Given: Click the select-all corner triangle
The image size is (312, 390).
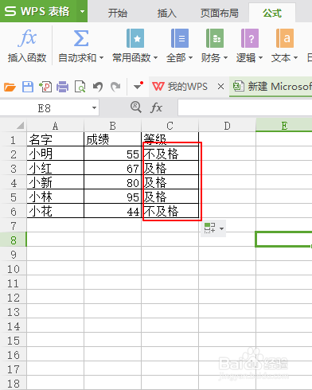Looking at the screenshot, I should [21, 125].
